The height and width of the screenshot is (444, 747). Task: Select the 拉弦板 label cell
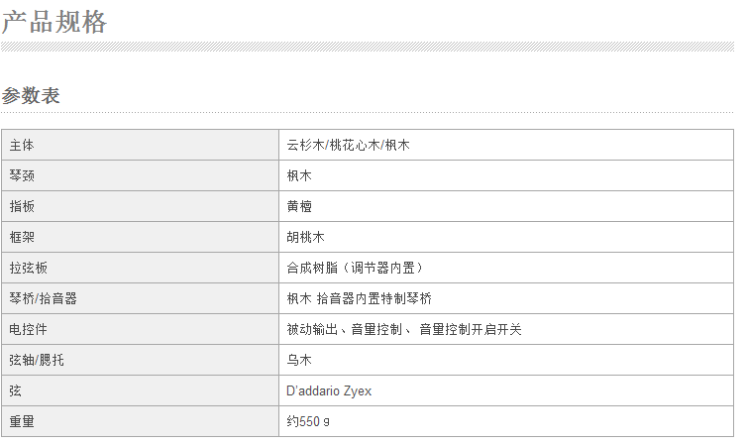(x=29, y=268)
